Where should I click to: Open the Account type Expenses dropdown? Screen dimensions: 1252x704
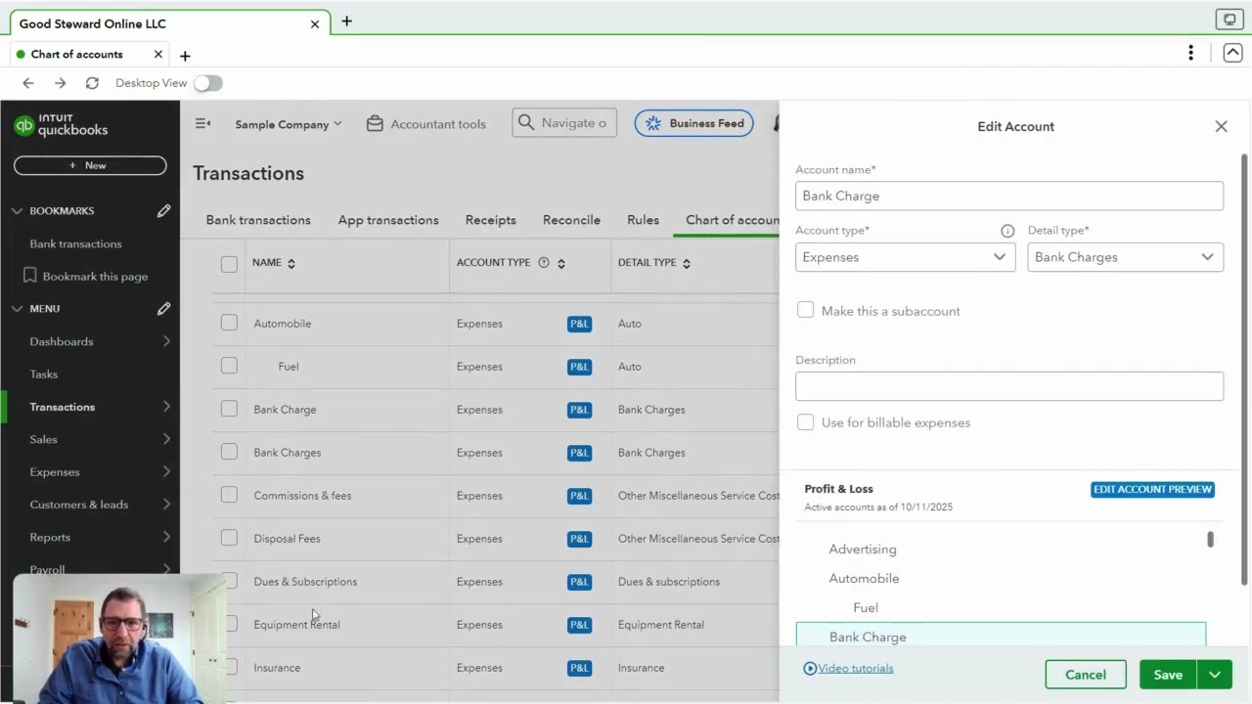click(905, 257)
